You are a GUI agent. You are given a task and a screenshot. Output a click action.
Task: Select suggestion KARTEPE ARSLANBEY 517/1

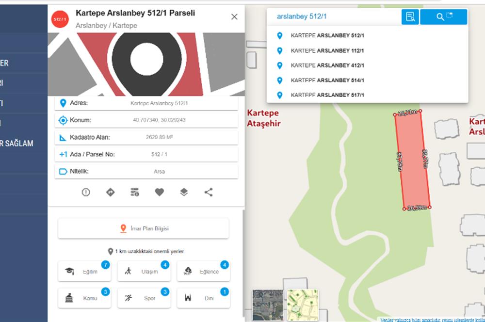(x=368, y=95)
